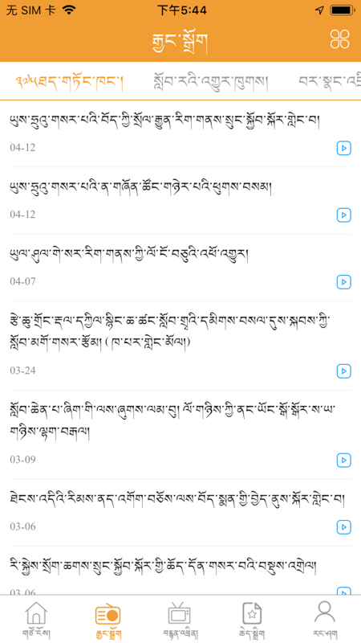Switch to the second gray category tab

[x=211, y=83]
